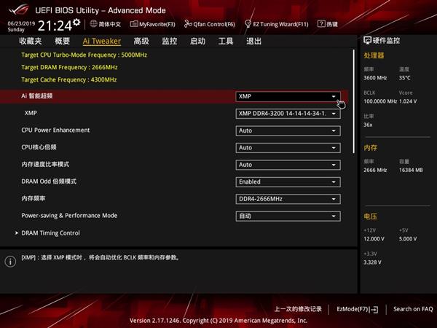Click the 3600 MHz processor frequency value
The image size is (437, 328).
click(375, 78)
